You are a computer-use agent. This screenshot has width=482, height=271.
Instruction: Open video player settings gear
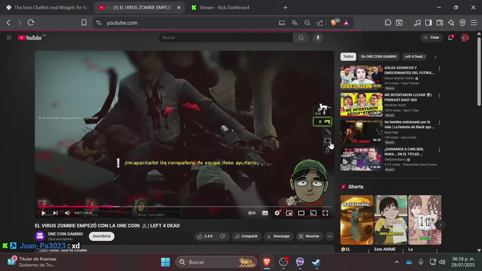(277, 213)
